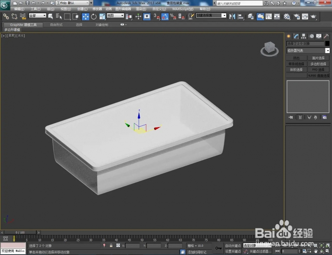Click the Bind to Space Warp icon
332x255 pixels.
tap(23, 17)
